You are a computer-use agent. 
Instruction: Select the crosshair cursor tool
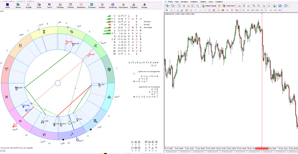point(172,10)
